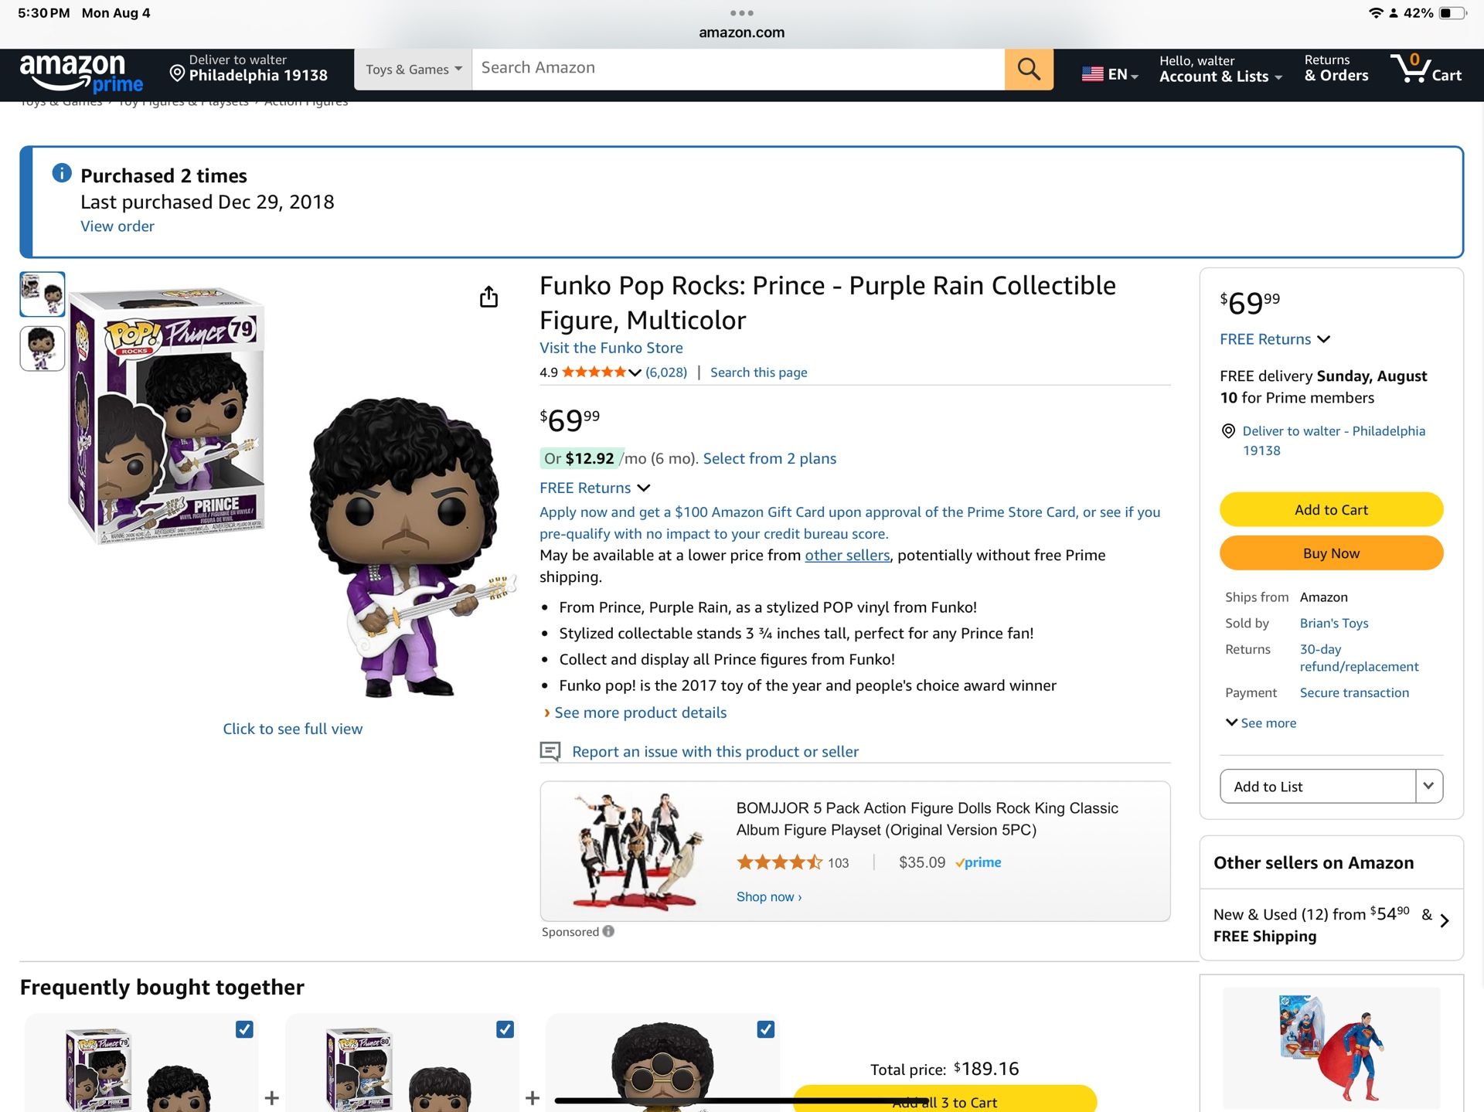Open the Account & Lists menu

[1220, 69]
